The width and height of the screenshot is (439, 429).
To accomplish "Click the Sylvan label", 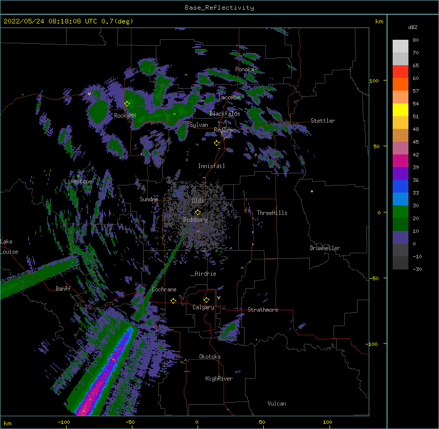I will point(199,125).
